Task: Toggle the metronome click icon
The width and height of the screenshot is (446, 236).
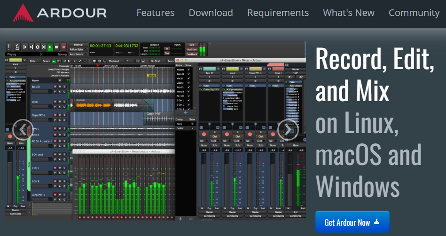Action: point(17,47)
